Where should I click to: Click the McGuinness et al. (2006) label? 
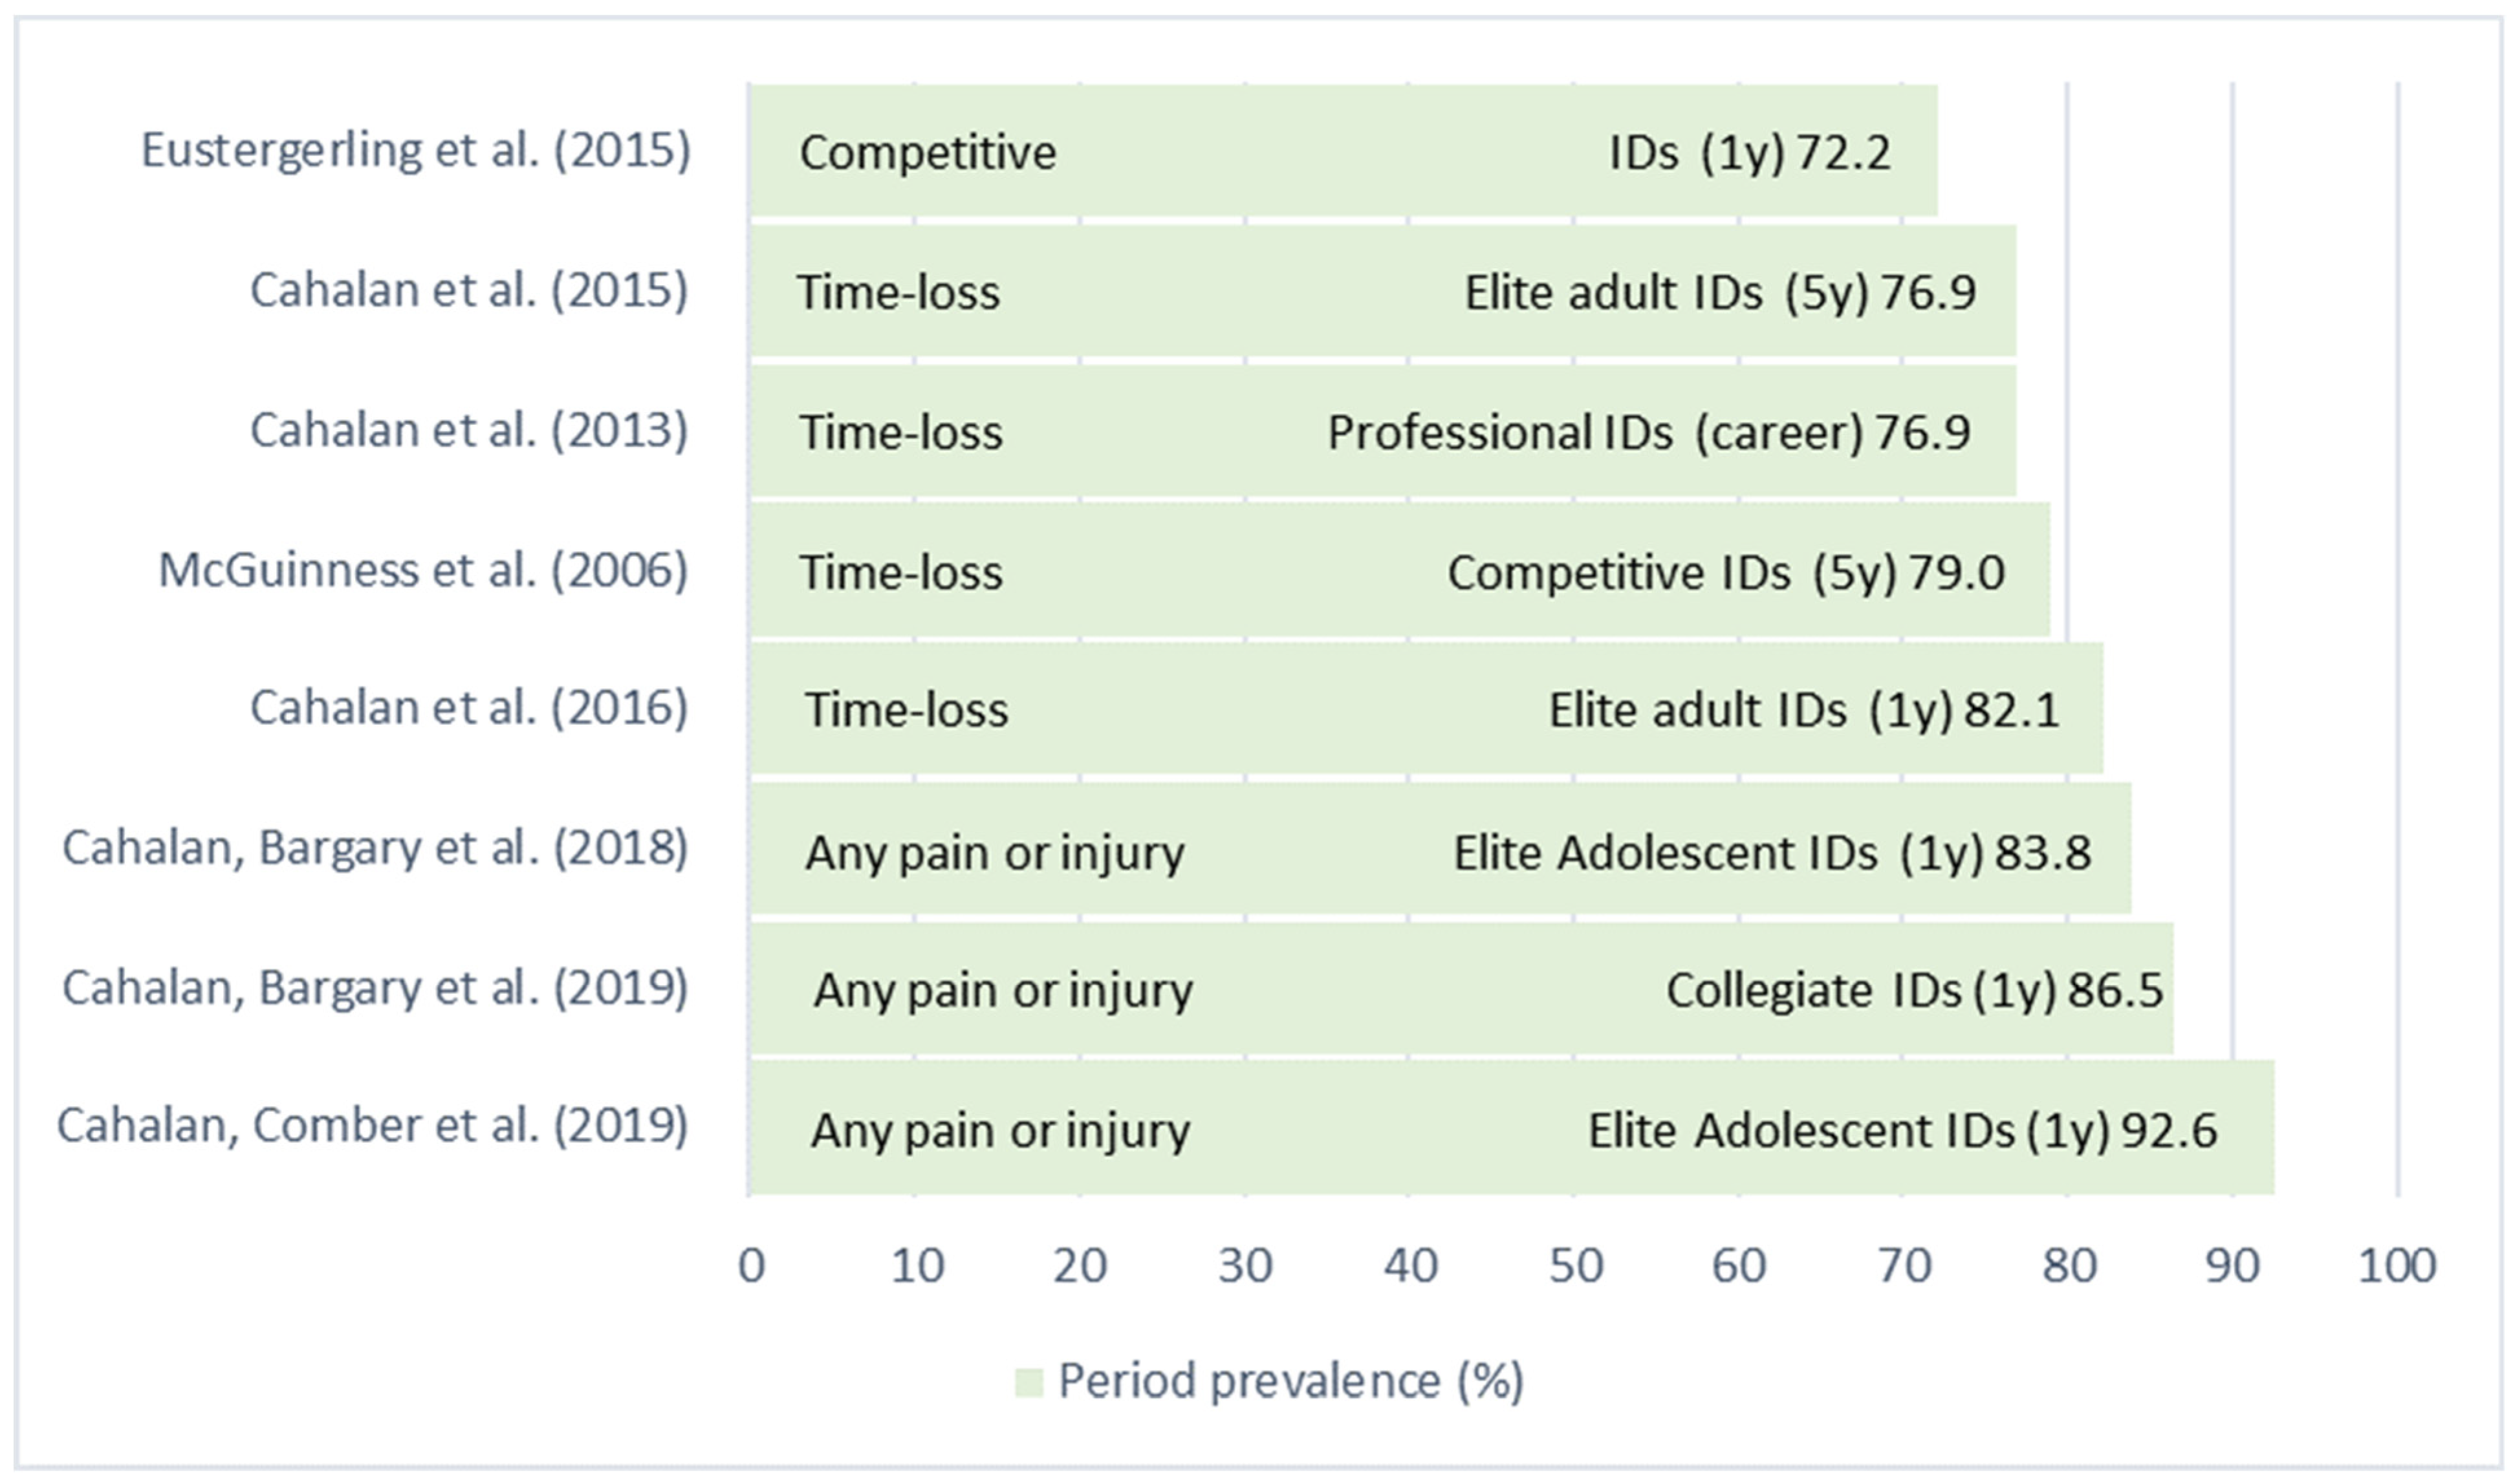(423, 571)
